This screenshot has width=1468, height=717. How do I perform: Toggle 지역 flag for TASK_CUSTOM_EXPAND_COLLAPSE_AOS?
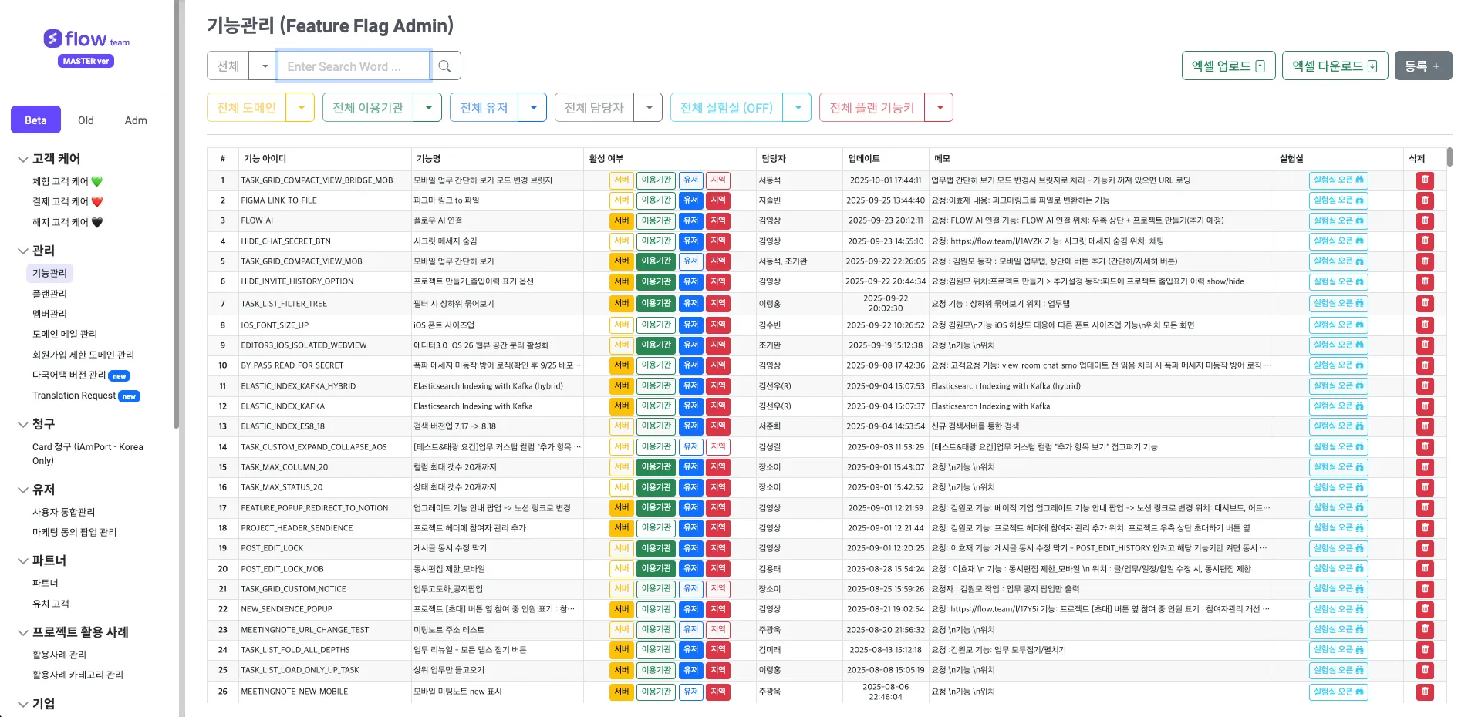click(x=718, y=447)
